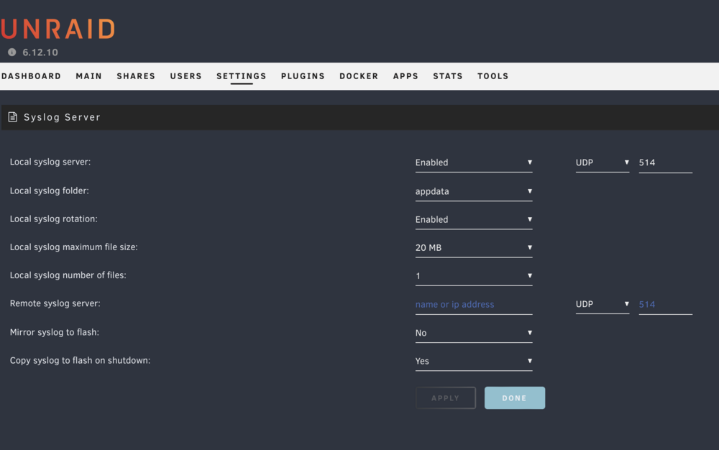Click 'Copy syslog to flash on shutdown:' label
The height and width of the screenshot is (450, 719).
[x=81, y=361]
